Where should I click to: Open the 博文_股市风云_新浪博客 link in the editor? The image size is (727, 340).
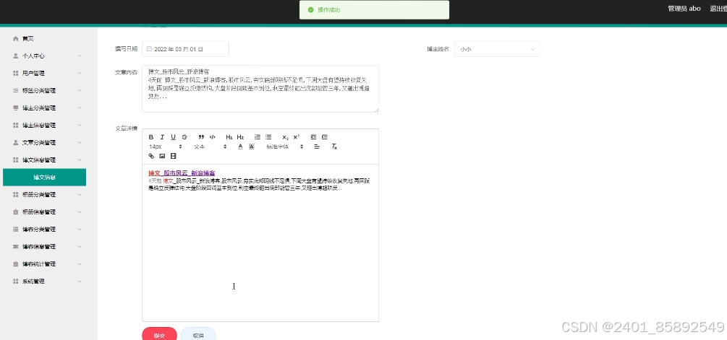click(182, 173)
